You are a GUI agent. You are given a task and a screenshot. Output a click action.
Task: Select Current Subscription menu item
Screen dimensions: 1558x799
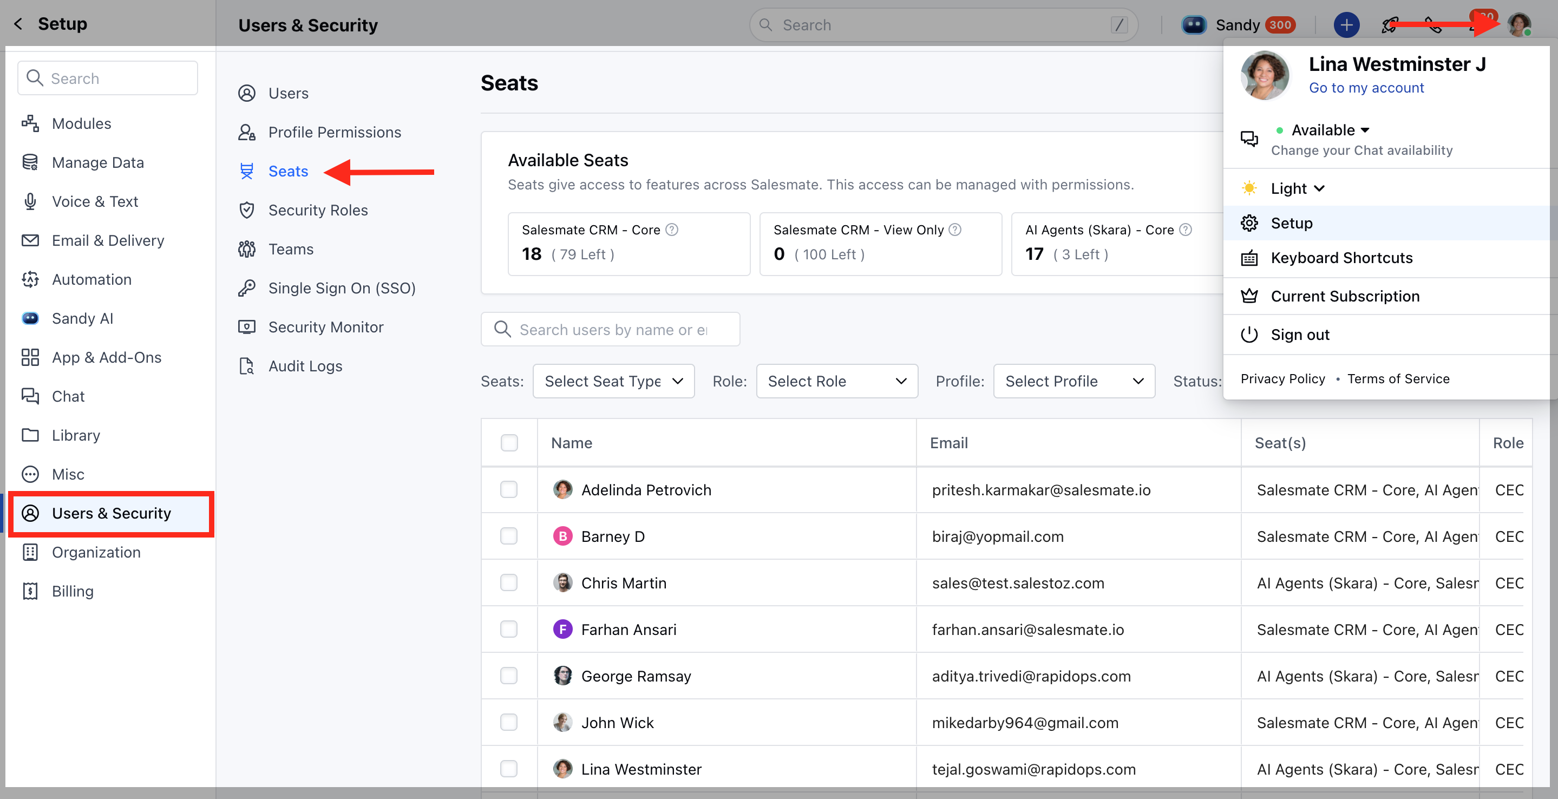pyautogui.click(x=1345, y=296)
